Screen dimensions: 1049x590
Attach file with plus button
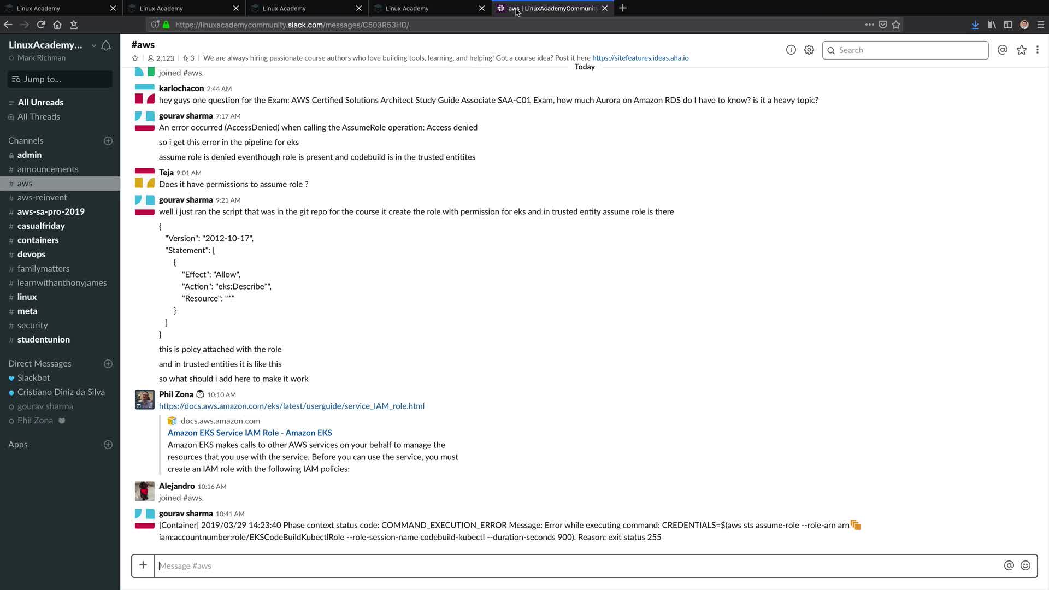pos(143,565)
